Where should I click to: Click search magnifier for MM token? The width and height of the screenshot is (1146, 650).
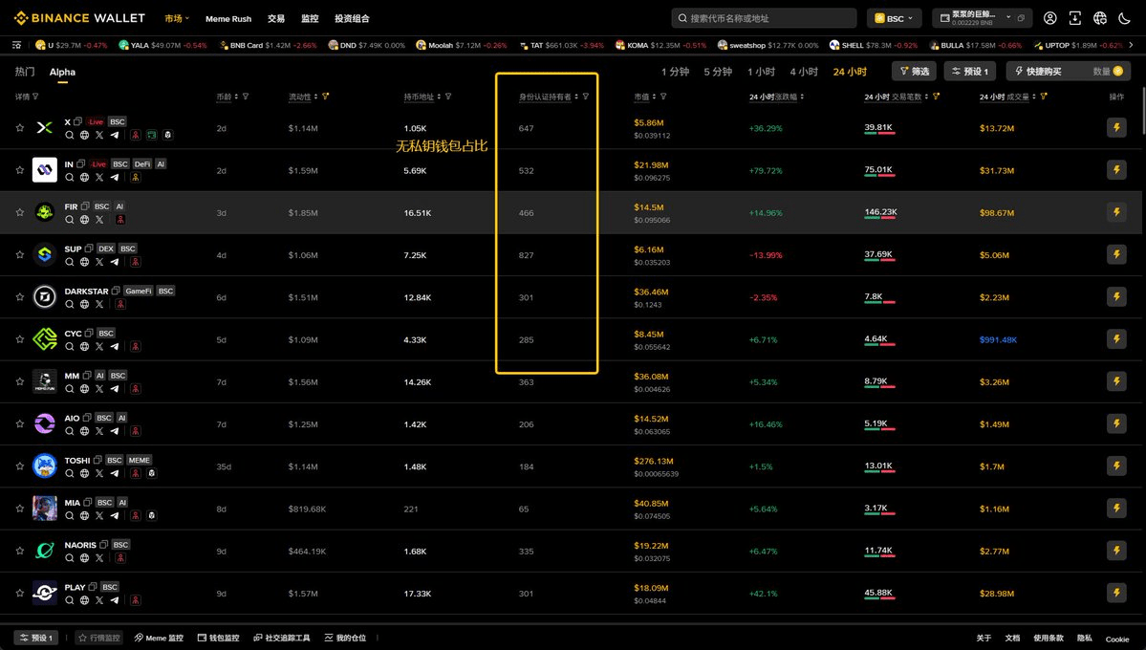(70, 389)
